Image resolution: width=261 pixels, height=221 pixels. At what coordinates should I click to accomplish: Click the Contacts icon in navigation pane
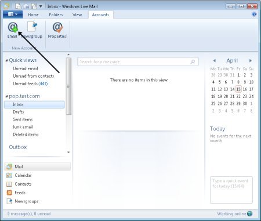coord(9,184)
